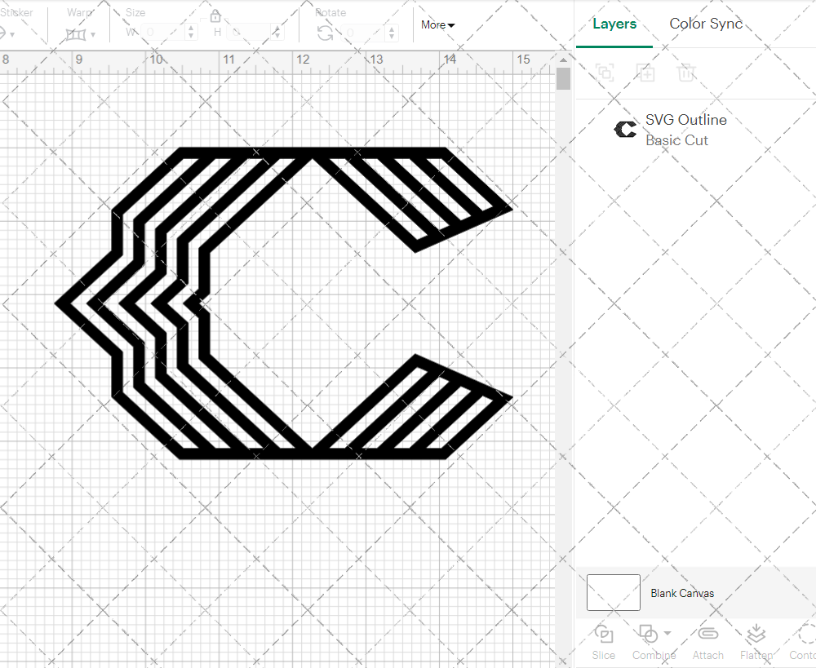
Task: Click the Rotate icon in toolbar
Action: [325, 32]
